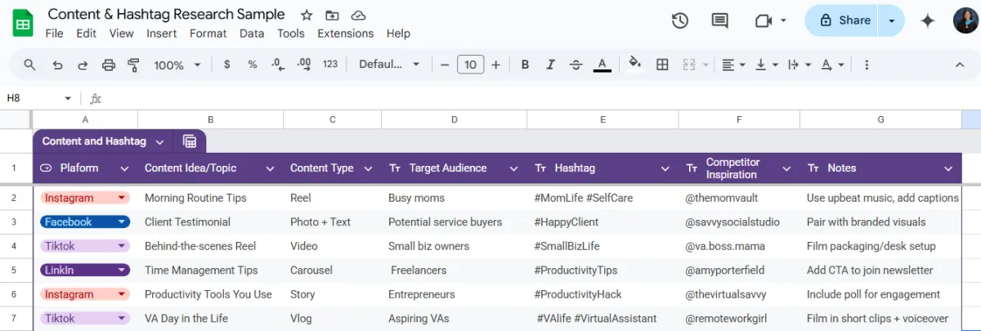The image size is (981, 331).
Task: Open the Facebook platform chip dropdown
Action: [x=122, y=222]
